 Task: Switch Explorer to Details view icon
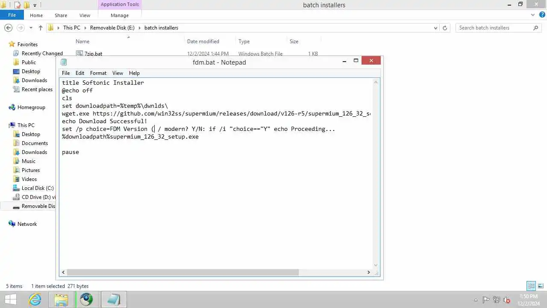point(531,286)
